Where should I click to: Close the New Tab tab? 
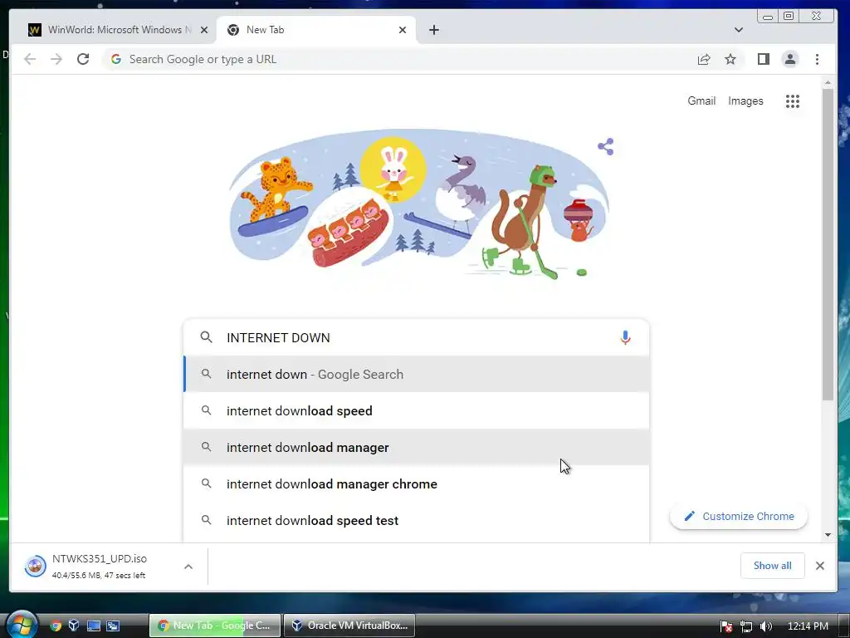403,30
